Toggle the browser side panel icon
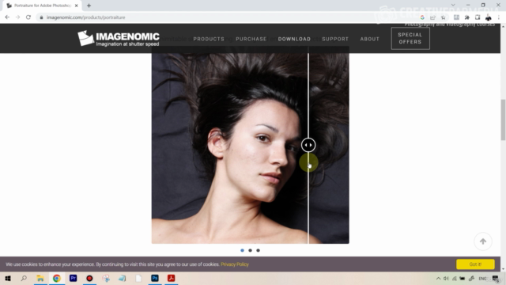Screen dimensions: 506x285 click(x=478, y=17)
